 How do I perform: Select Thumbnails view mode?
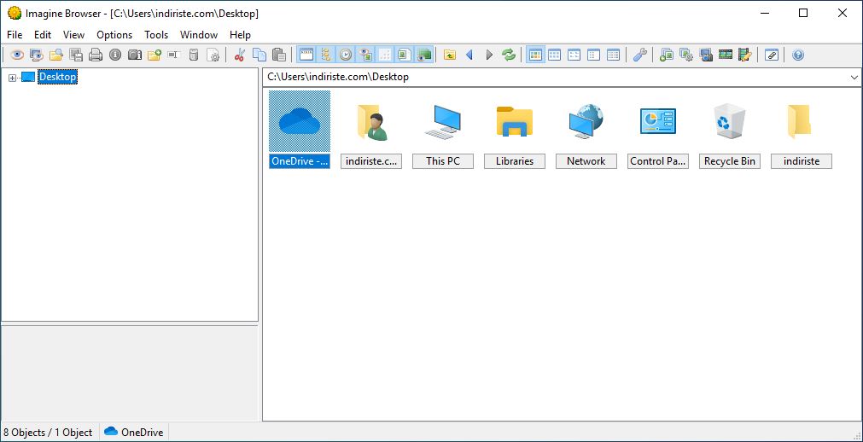pyautogui.click(x=535, y=55)
